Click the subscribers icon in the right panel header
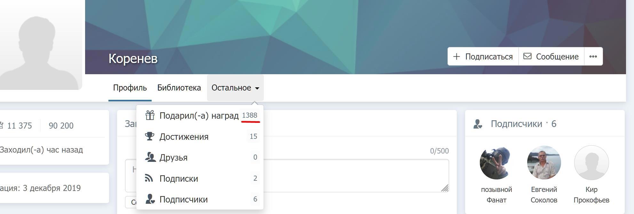 pyautogui.click(x=478, y=124)
